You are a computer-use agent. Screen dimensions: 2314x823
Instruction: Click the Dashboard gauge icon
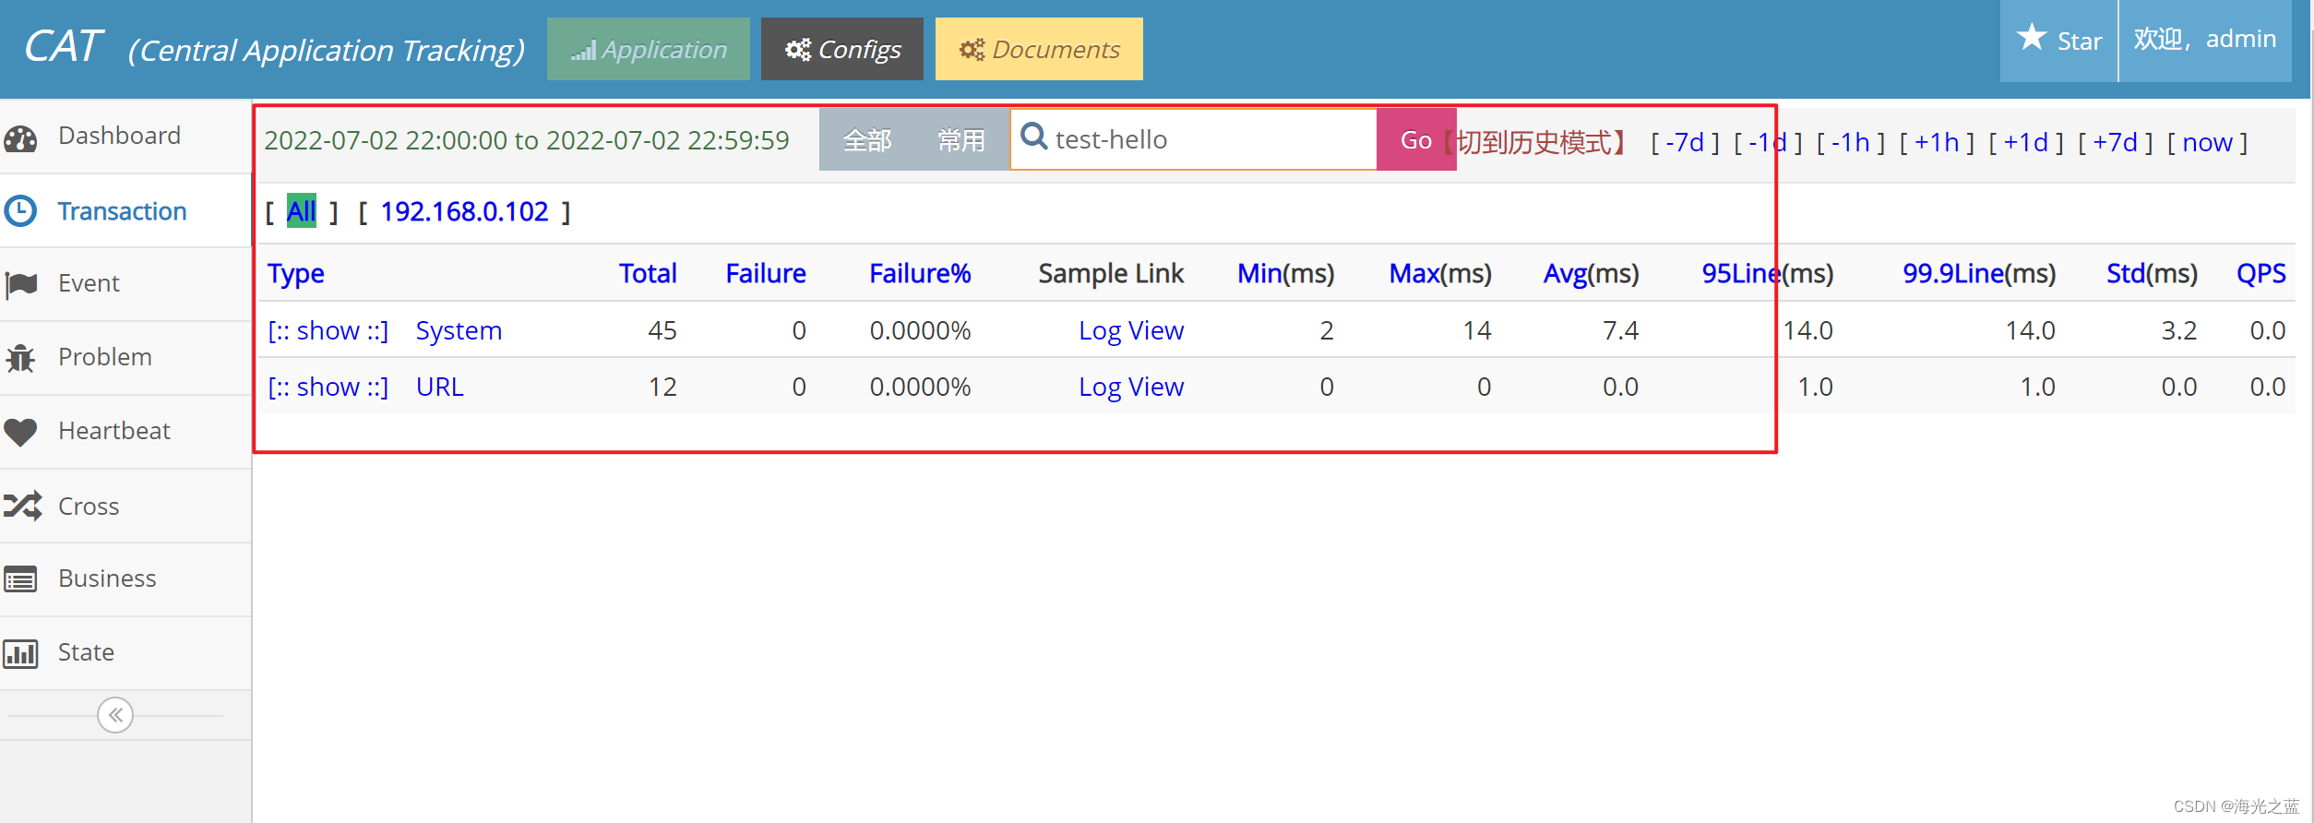[x=20, y=138]
